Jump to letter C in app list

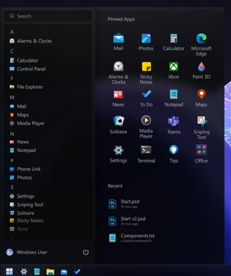12,51
